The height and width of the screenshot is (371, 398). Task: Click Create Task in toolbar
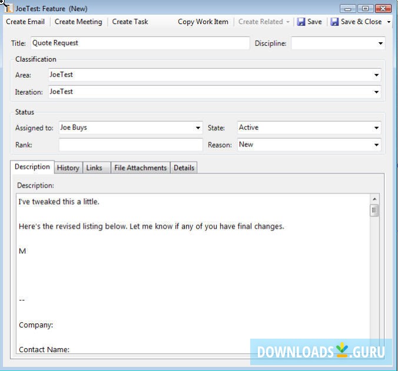(x=130, y=22)
